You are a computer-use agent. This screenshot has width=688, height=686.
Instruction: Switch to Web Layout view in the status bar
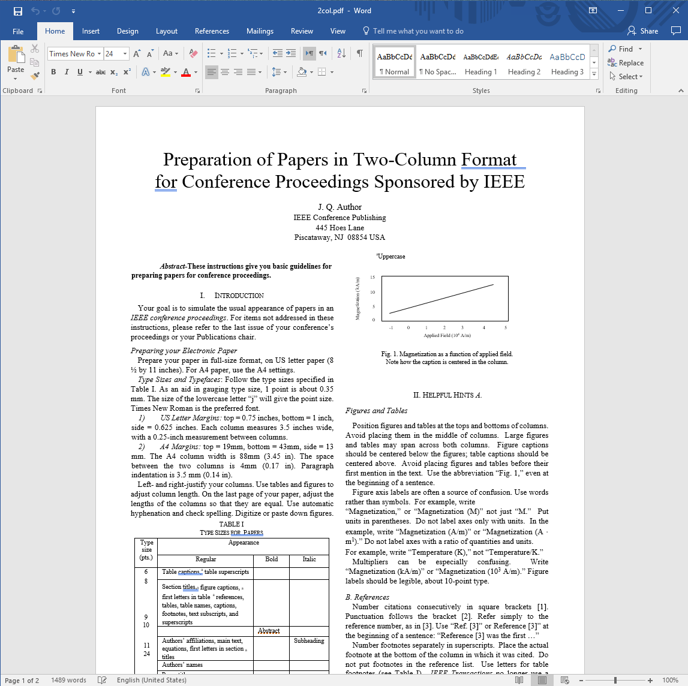tap(564, 680)
